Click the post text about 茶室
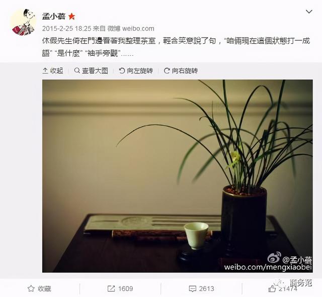This screenshot has height=297, width=322. click(176, 47)
